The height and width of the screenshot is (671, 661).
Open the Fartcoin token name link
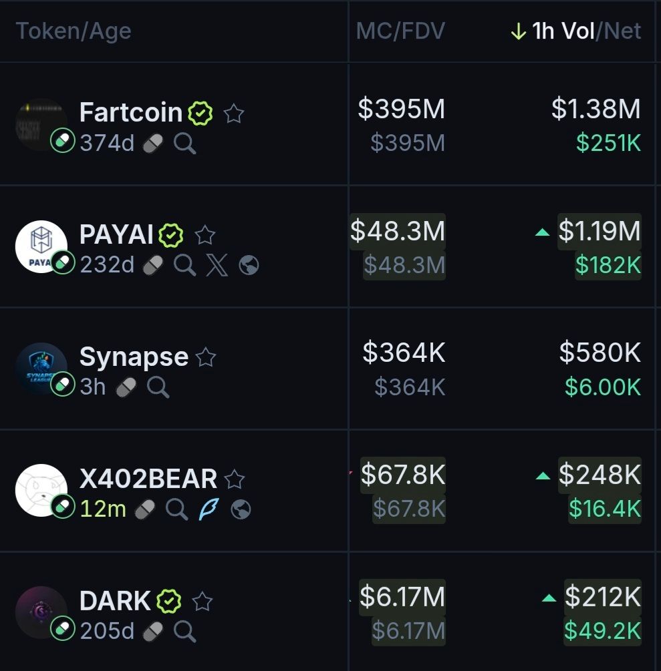click(130, 112)
